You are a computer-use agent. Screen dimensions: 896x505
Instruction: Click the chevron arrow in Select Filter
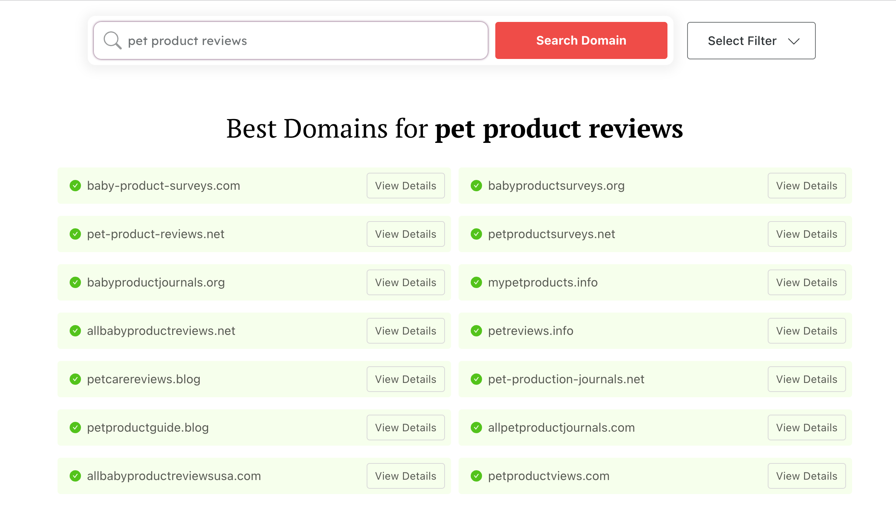click(x=794, y=41)
